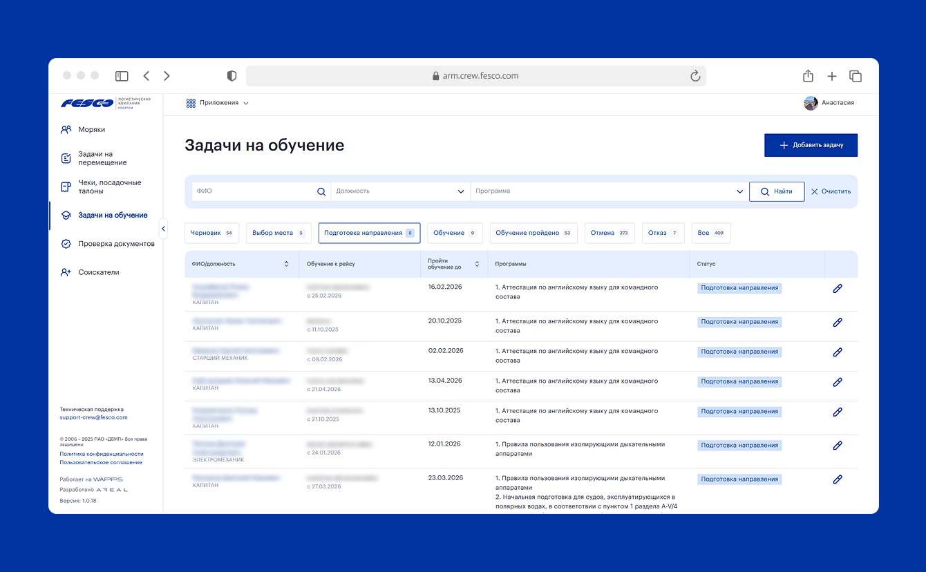Sort by ФИО/должность column

coord(287,264)
